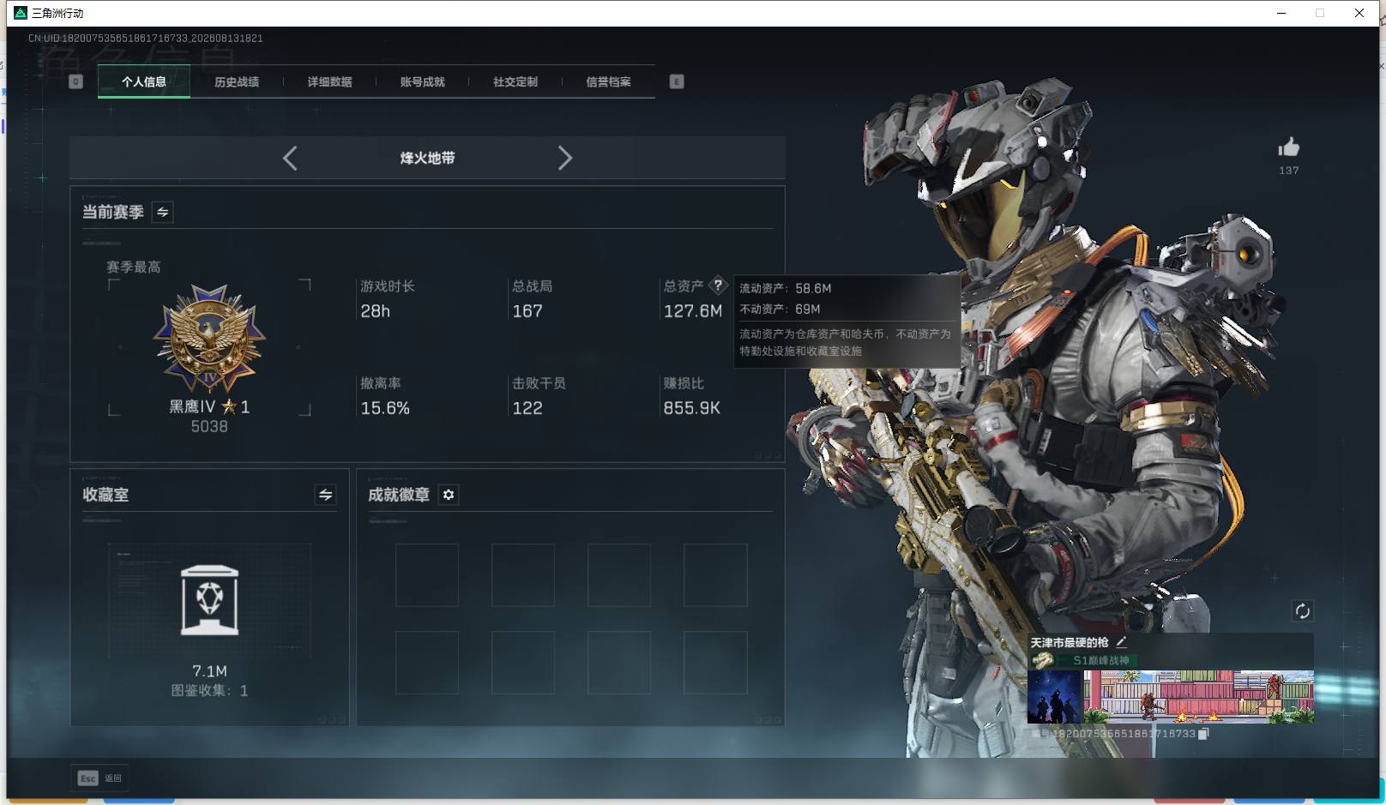
Task: Like the profile with the thumbs-up icon
Action: pos(1288,147)
